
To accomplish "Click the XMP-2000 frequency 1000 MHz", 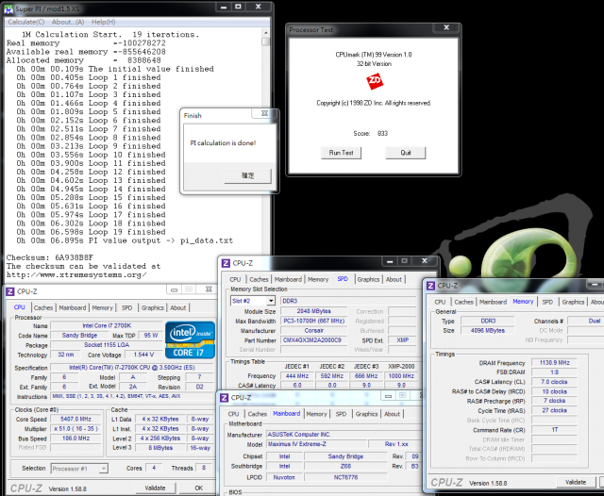I will pos(401,376).
